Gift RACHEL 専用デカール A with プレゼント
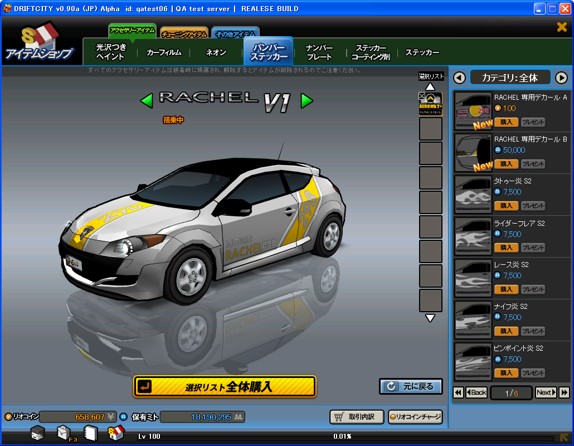 click(x=533, y=122)
